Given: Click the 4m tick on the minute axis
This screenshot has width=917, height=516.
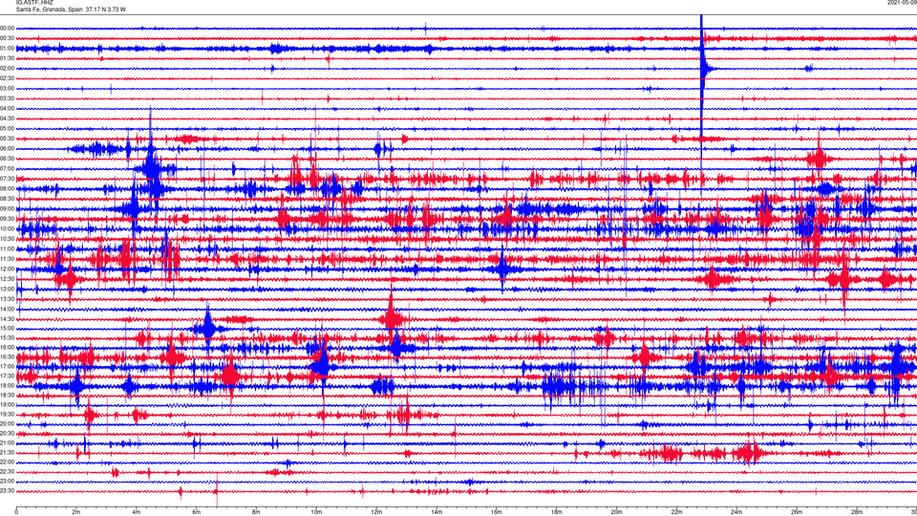Looking at the screenshot, I should click(x=137, y=512).
